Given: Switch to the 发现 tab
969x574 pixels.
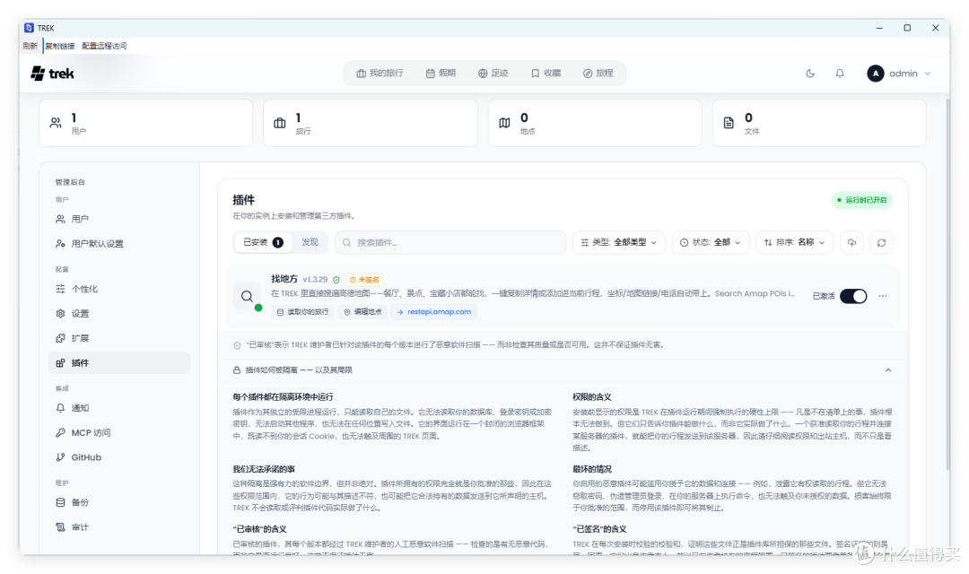Looking at the screenshot, I should click(310, 242).
